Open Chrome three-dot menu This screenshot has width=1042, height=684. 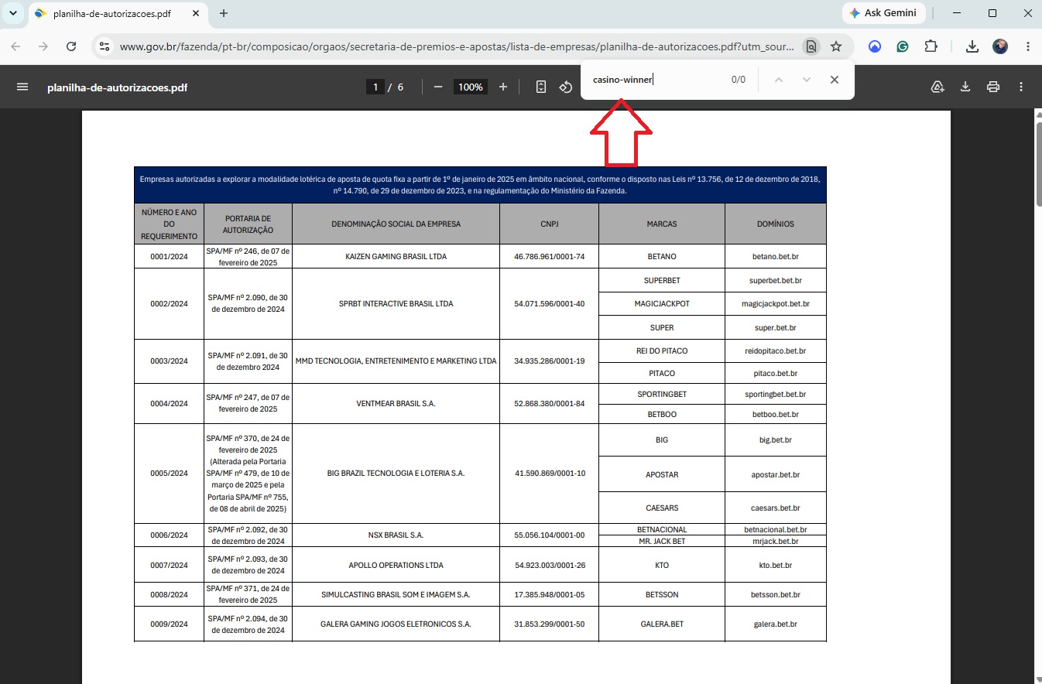[1027, 46]
